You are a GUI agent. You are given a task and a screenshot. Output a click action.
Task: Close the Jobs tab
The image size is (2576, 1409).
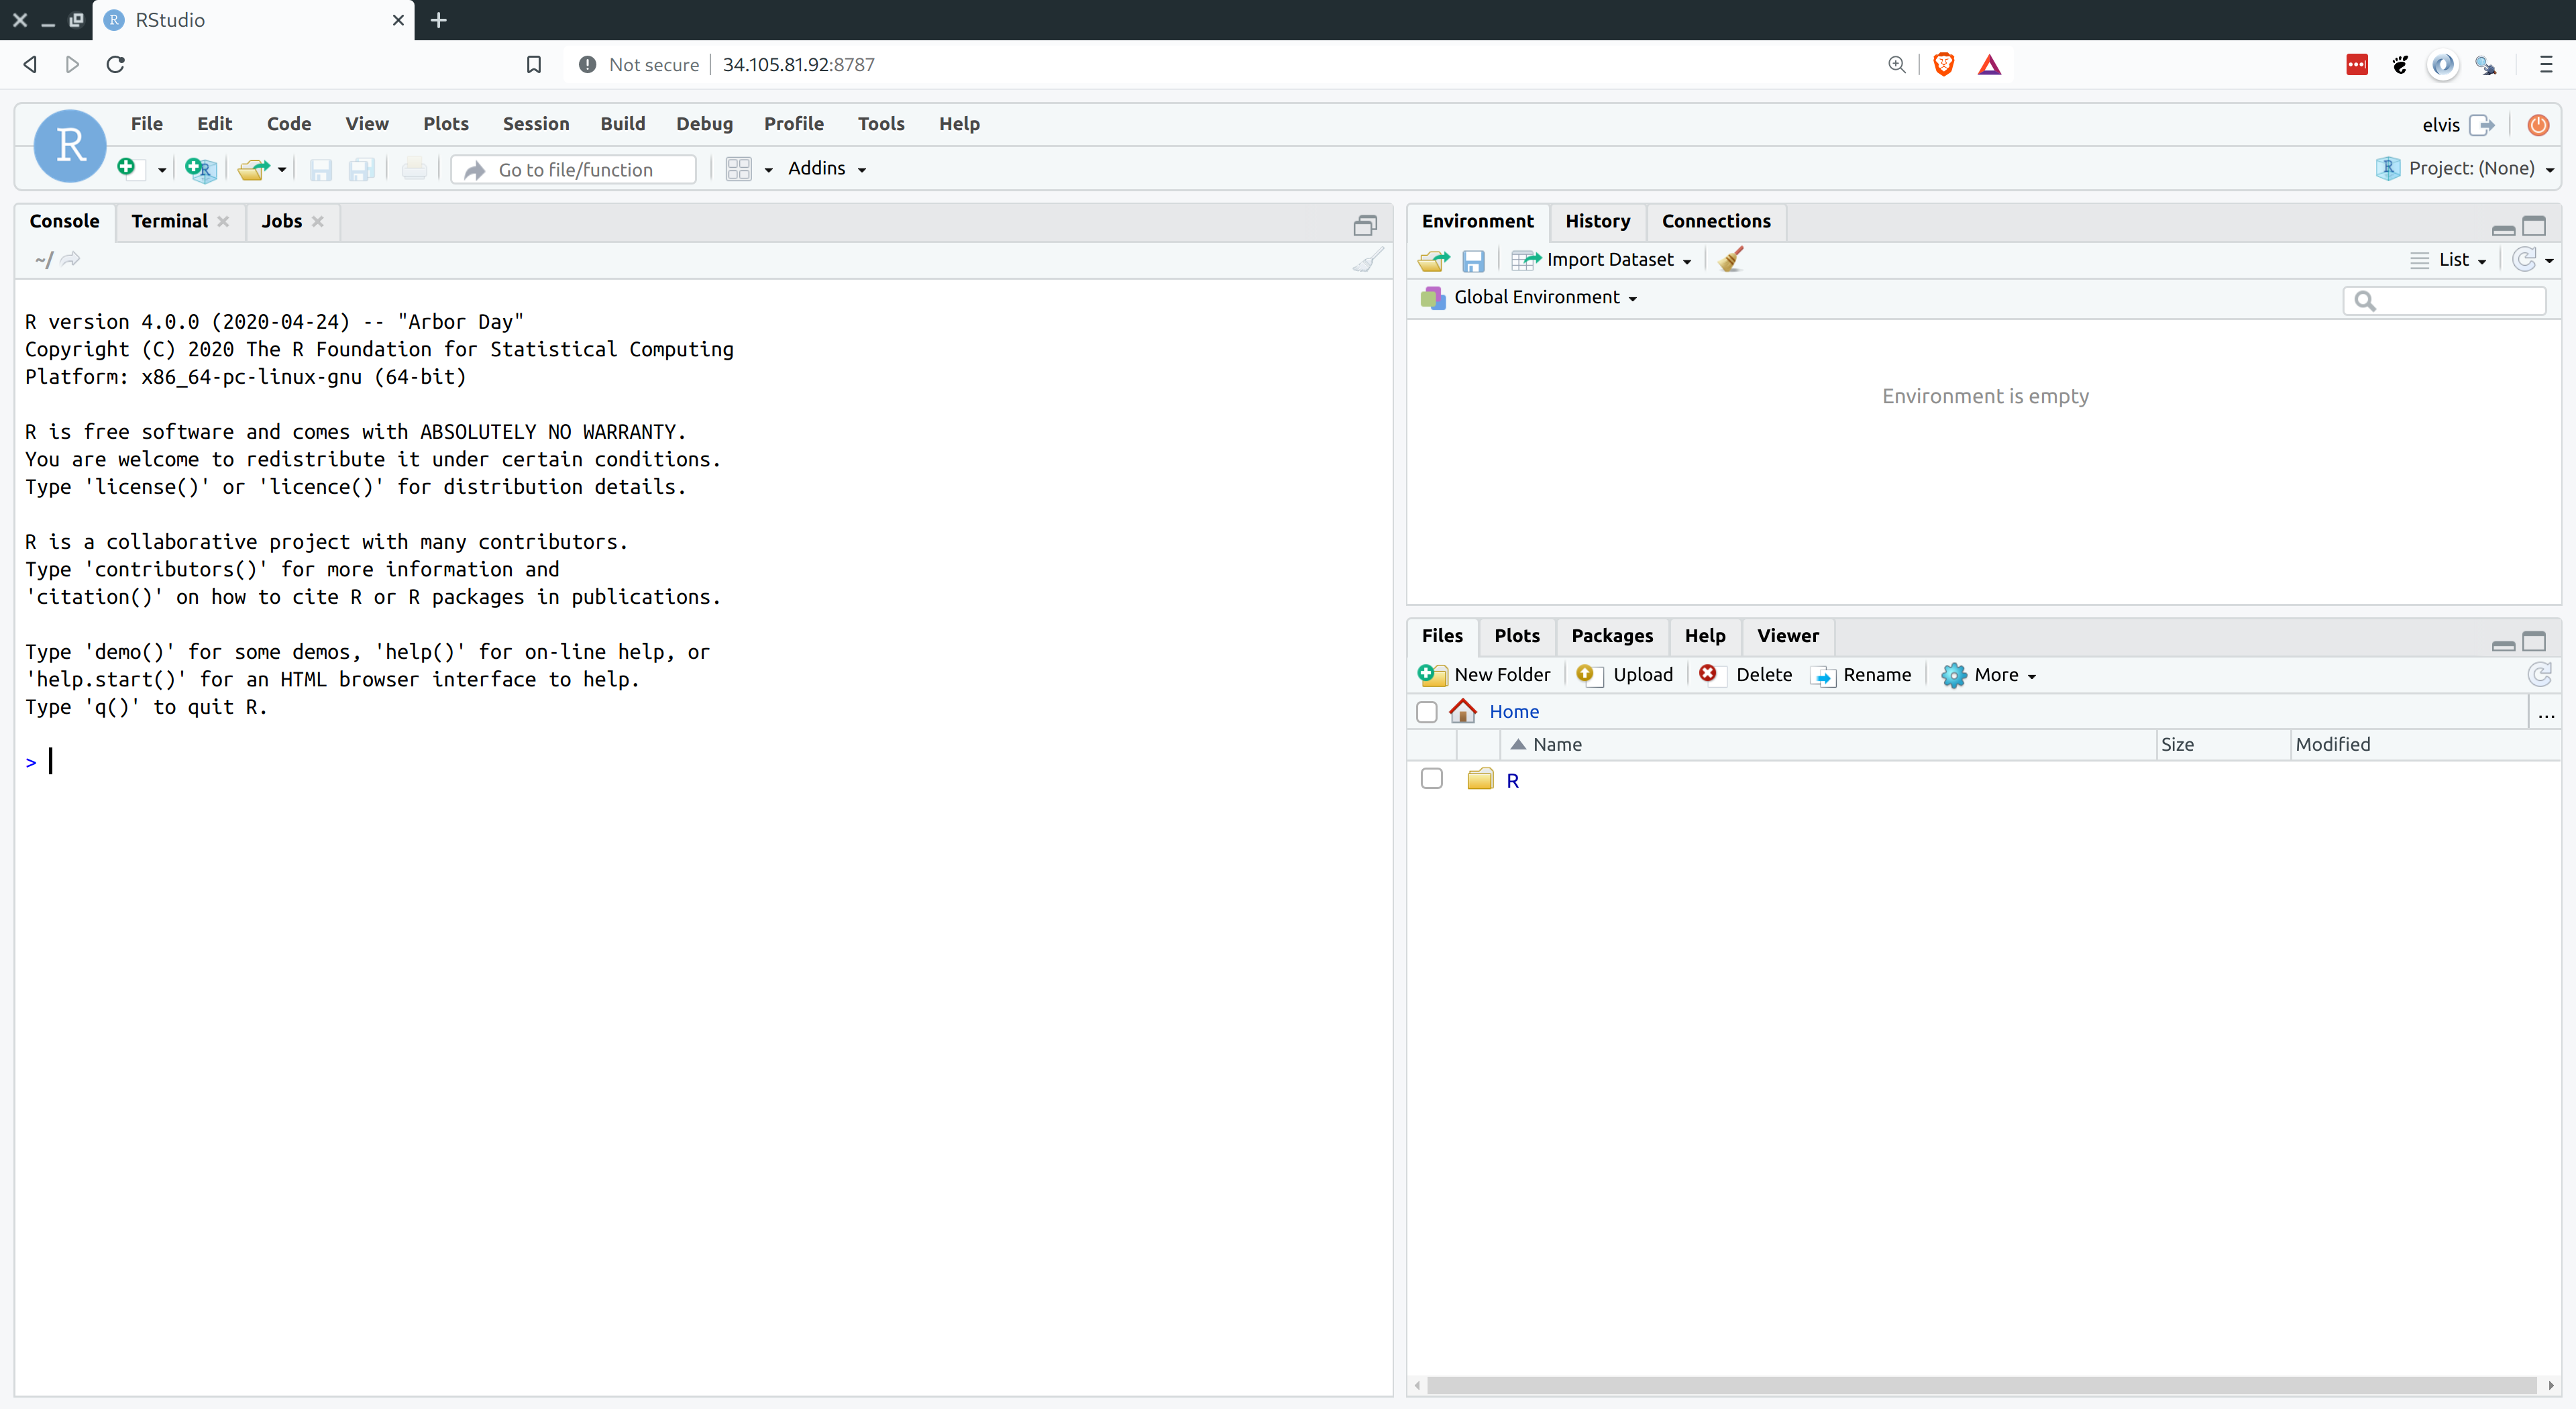click(317, 222)
